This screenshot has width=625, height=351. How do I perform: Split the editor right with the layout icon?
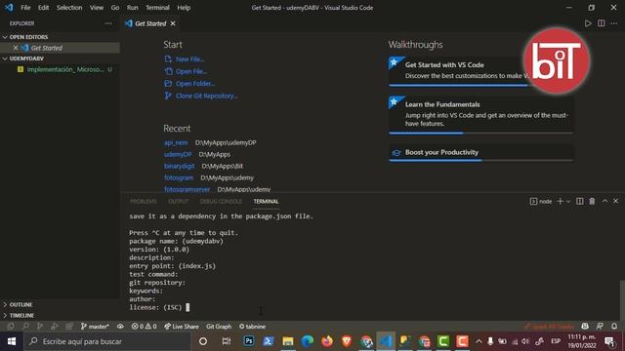[602, 23]
